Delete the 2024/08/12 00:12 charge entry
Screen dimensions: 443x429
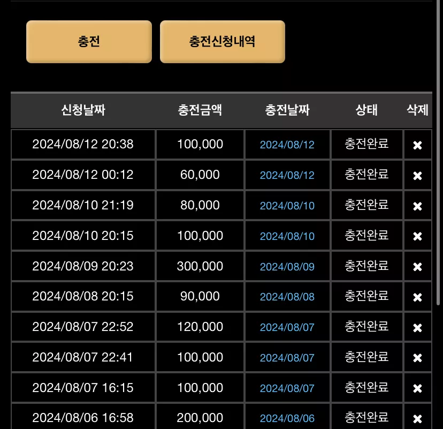(417, 176)
